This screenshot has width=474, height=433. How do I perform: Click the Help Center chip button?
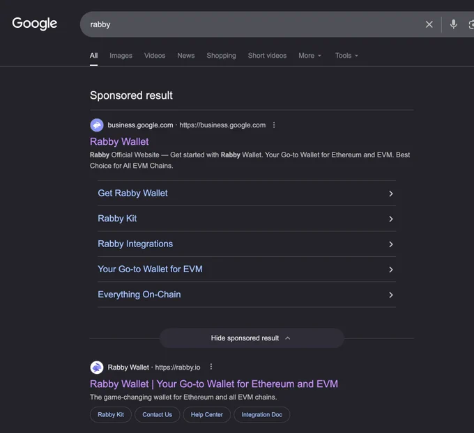(207, 415)
